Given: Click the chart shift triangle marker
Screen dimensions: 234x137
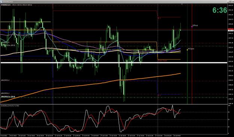Looking at the screenshot, I should [182, 4].
